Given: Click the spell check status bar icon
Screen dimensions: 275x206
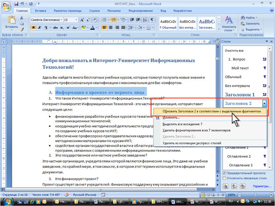Looking at the screenshot, I should click(67, 194).
